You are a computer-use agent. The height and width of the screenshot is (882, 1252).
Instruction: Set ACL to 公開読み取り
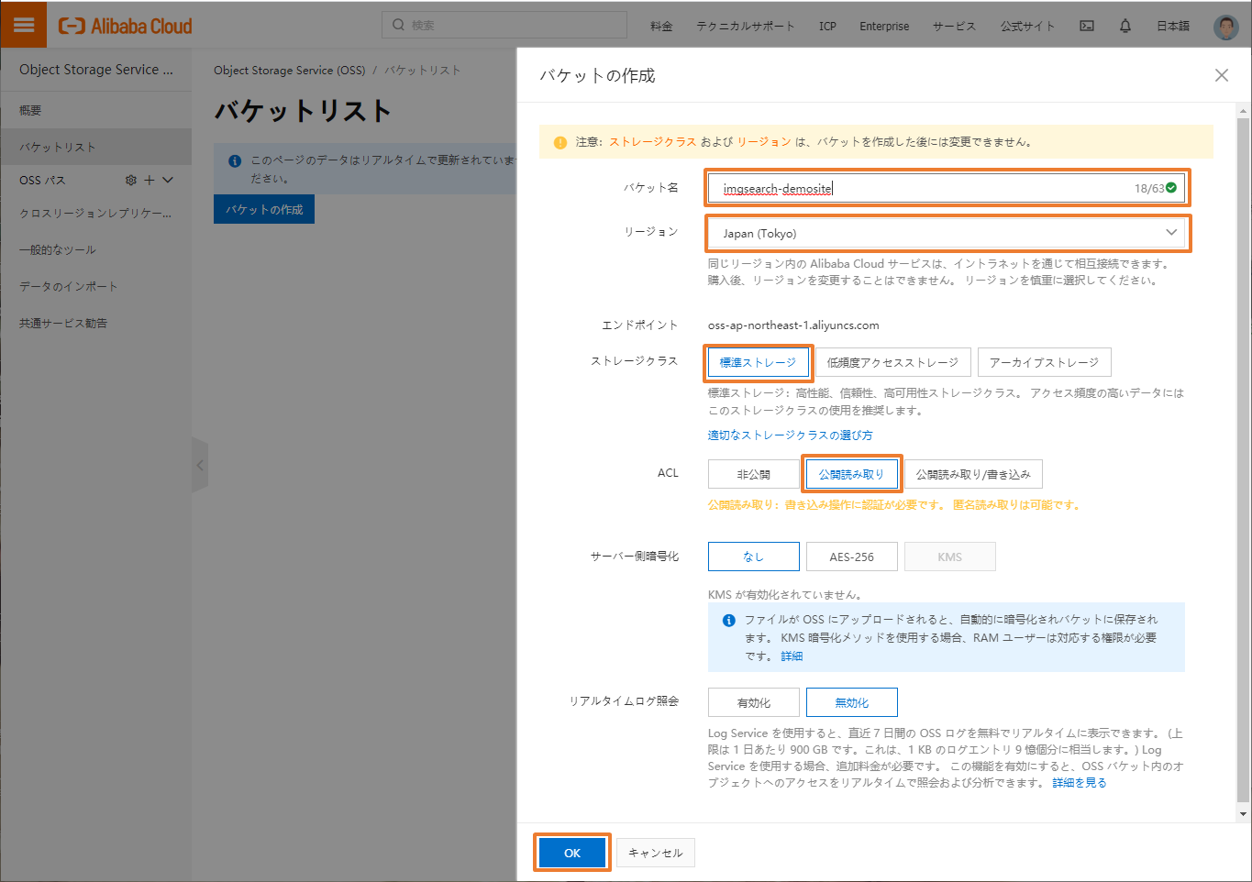point(851,475)
